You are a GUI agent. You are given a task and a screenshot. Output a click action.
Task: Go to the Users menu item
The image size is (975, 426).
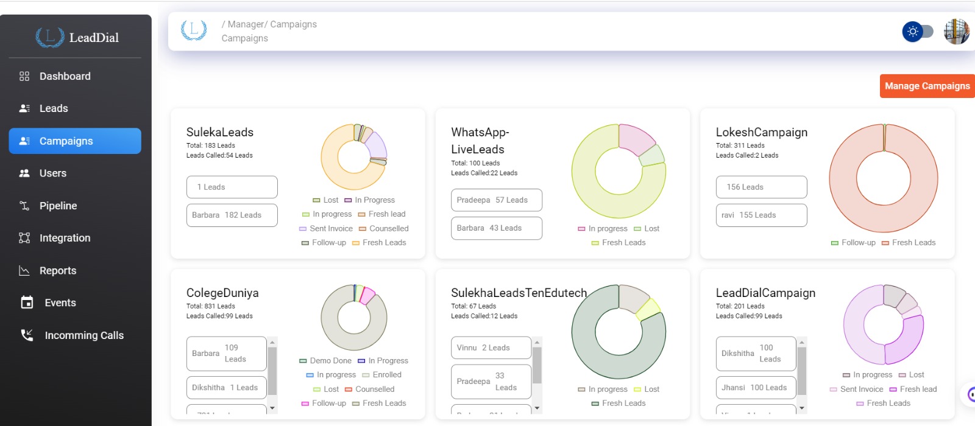pos(75,173)
